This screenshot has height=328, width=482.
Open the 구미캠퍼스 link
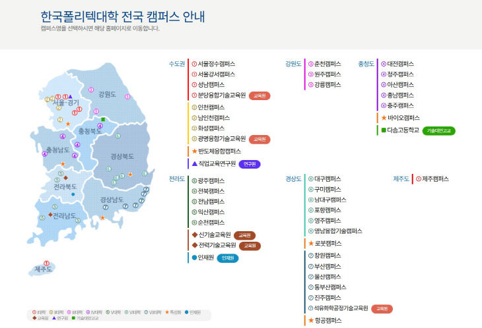coord(327,189)
